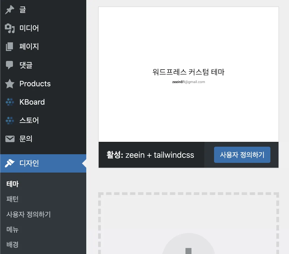Click the 워드프레스 커스텀 테마 heading
The image size is (289, 254).
(x=188, y=72)
